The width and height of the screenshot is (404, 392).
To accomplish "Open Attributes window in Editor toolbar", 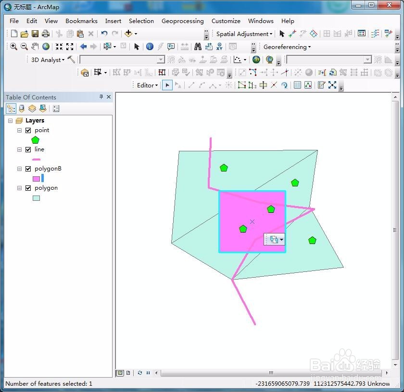I will [297, 85].
